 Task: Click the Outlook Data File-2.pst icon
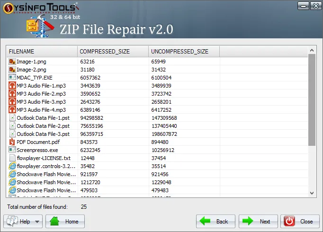pyautogui.click(x=12, y=126)
